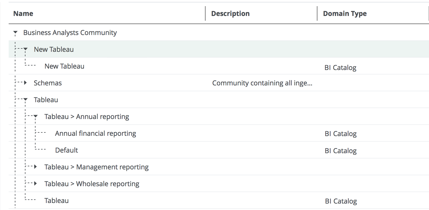Sort by the Name column header

(23, 13)
